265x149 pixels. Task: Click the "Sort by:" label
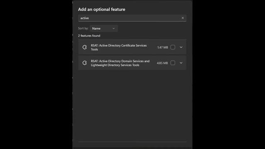[83, 28]
